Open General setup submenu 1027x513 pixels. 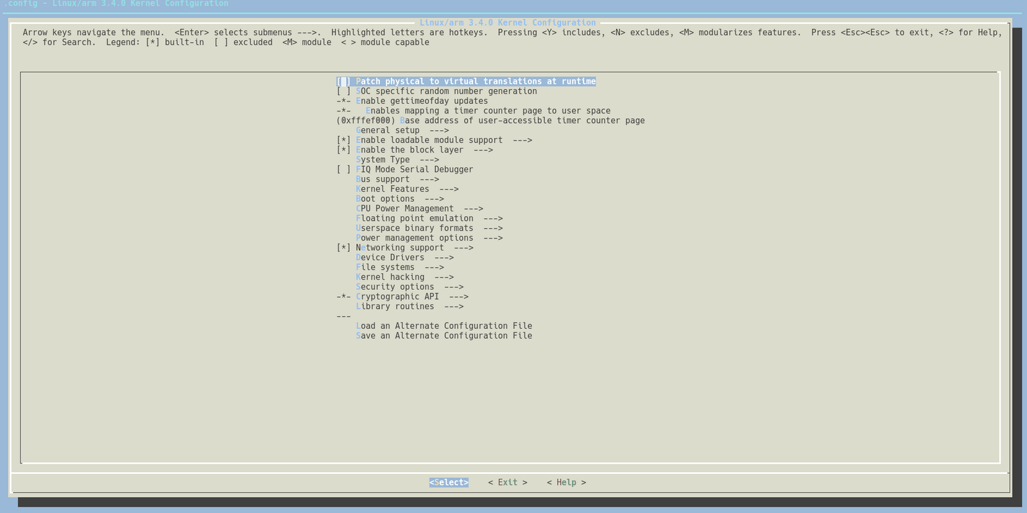402,130
